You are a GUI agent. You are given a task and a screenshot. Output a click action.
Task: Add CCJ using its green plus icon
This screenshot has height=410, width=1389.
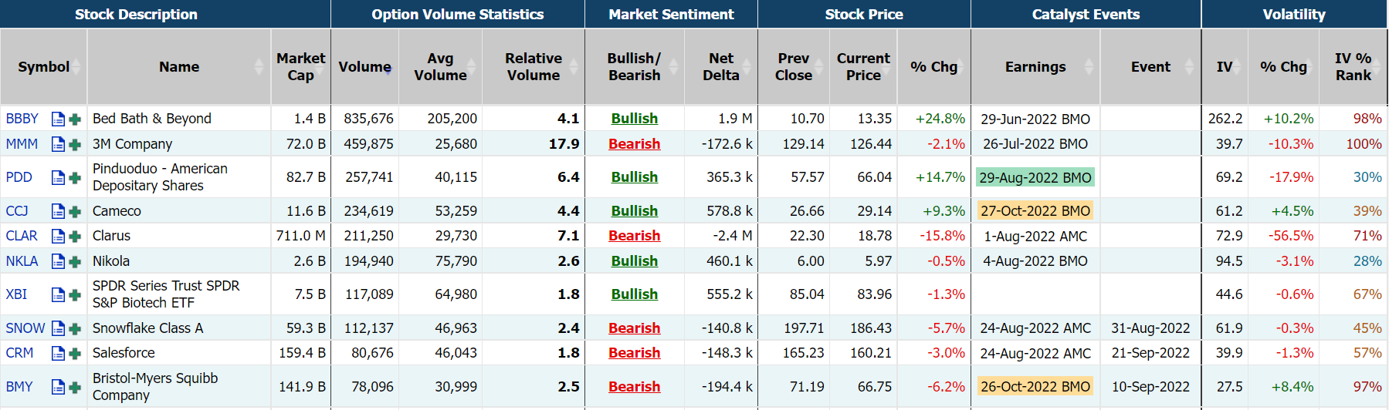coord(75,211)
